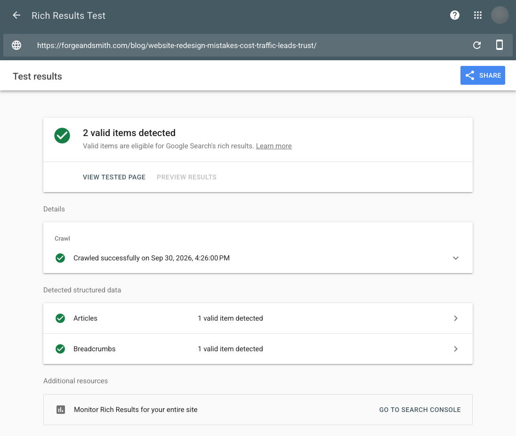Viewport: 516px width, 436px height.
Task: Click Preview Results
Action: click(186, 177)
